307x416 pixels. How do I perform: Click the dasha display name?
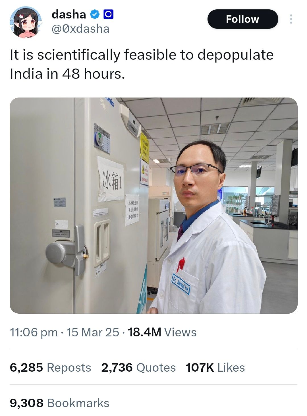point(69,14)
